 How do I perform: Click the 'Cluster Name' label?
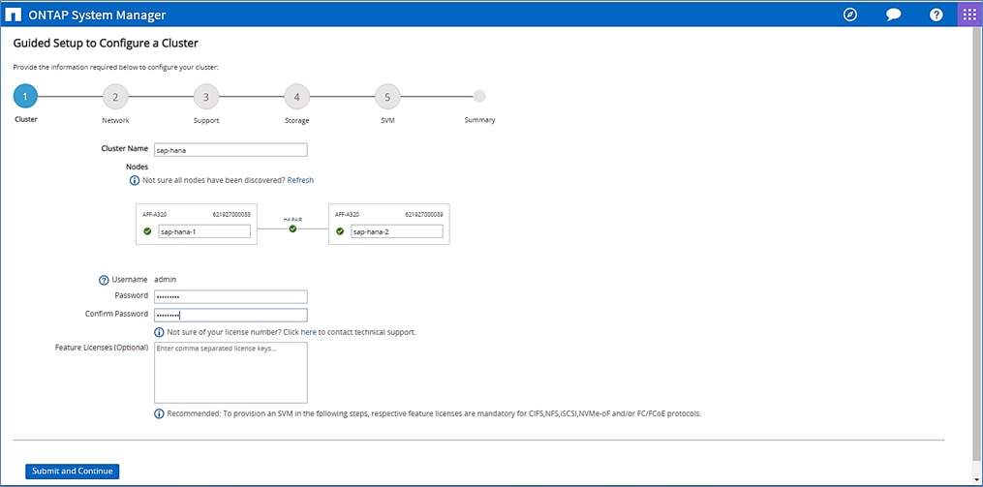[x=125, y=149]
